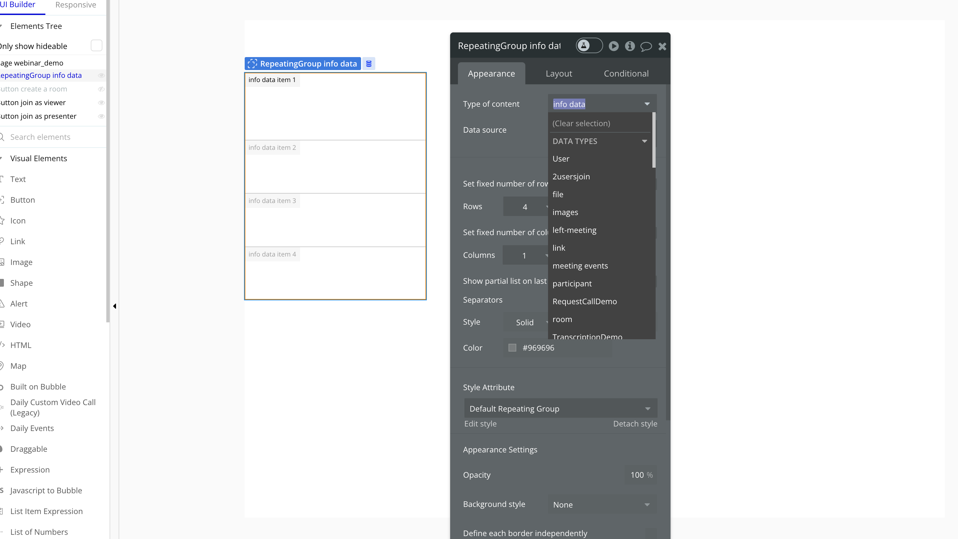This screenshot has height=539, width=958.
Task: Click the play icon in property editor header
Action: [x=613, y=46]
